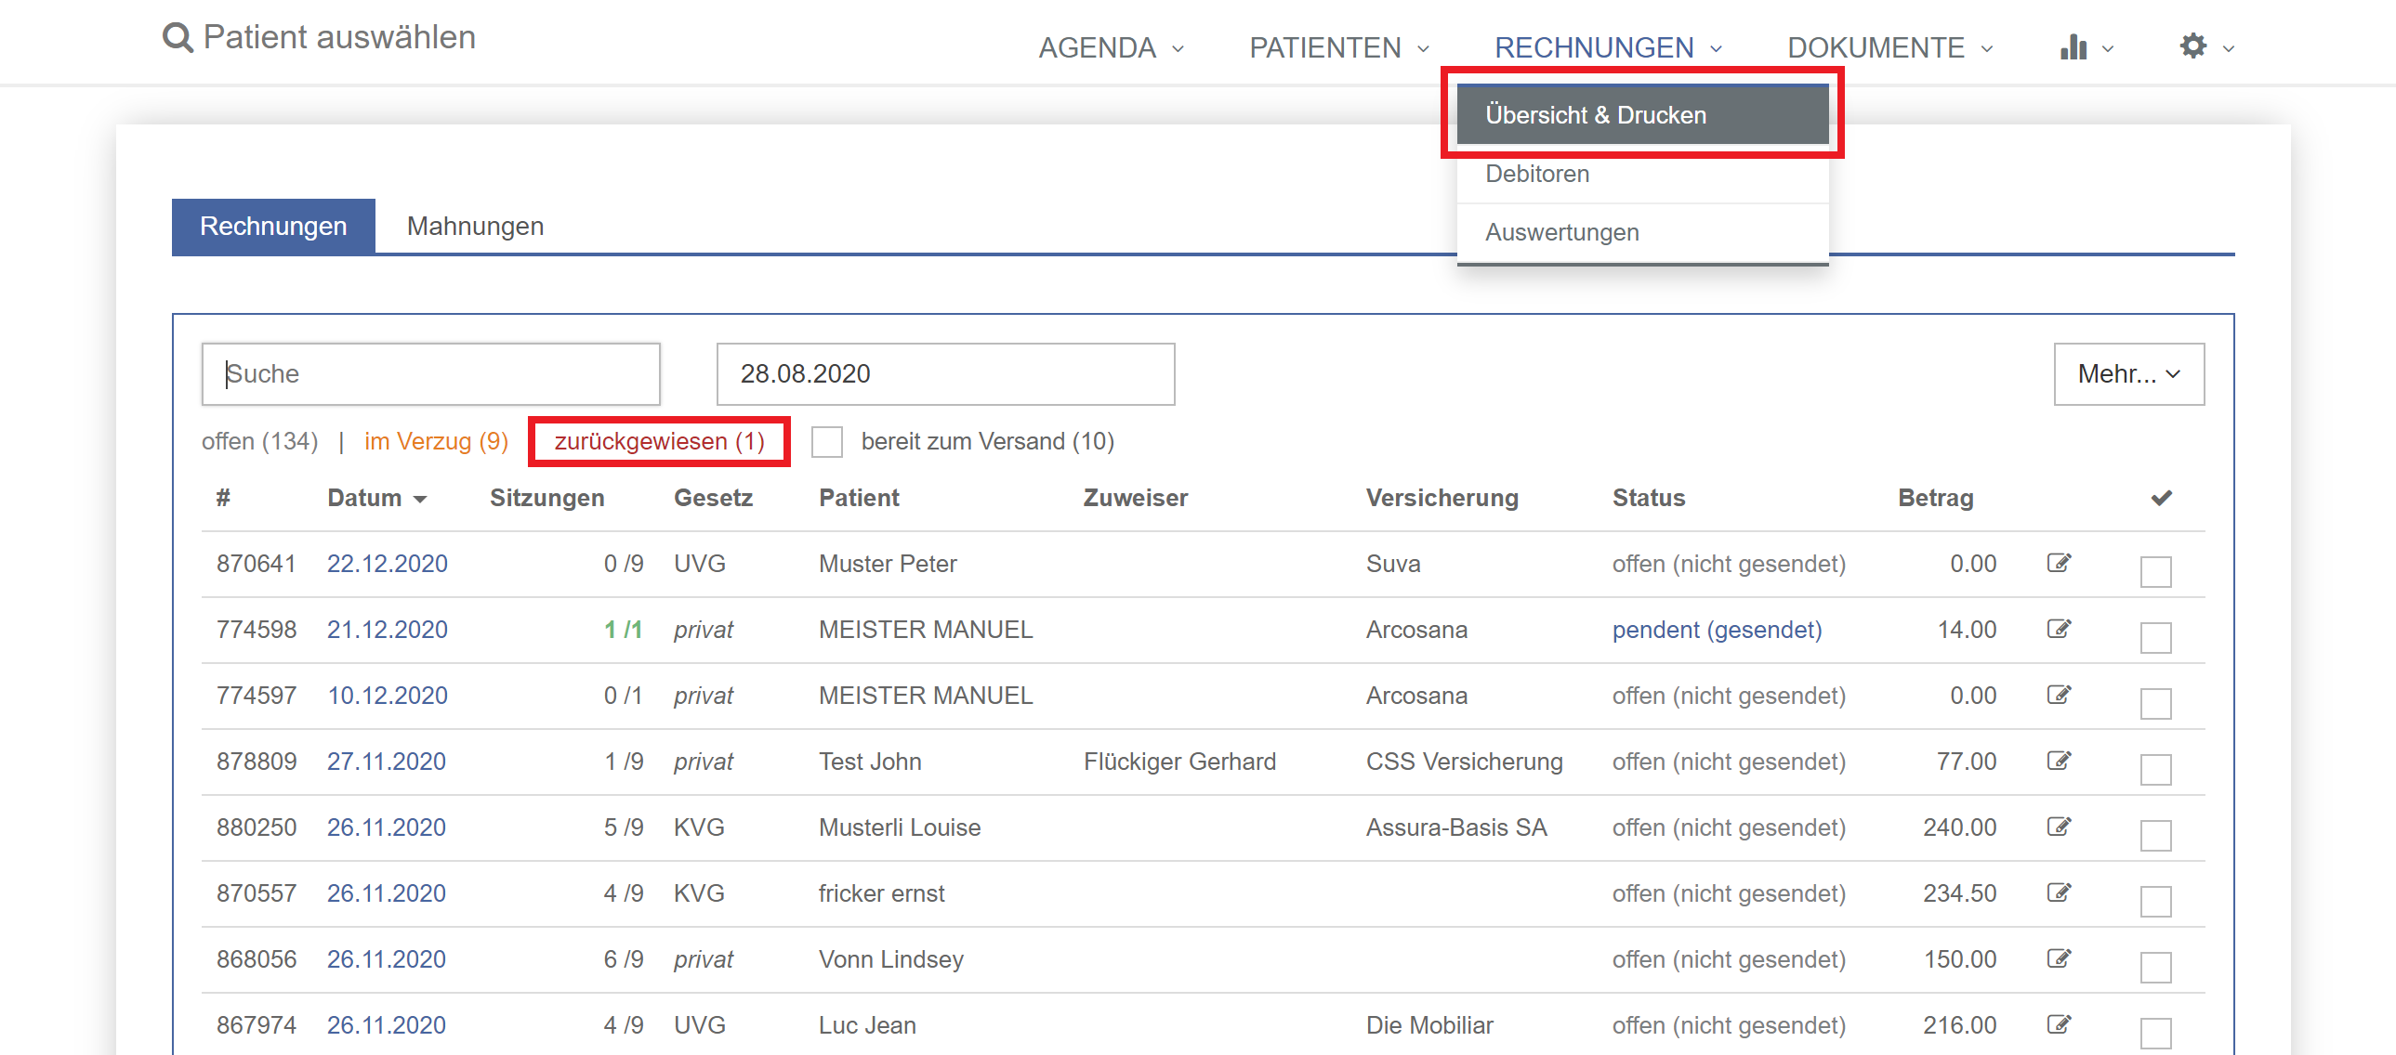Image resolution: width=2396 pixels, height=1055 pixels.
Task: Tick checkbox for invoice 880250
Action: coord(2155,836)
